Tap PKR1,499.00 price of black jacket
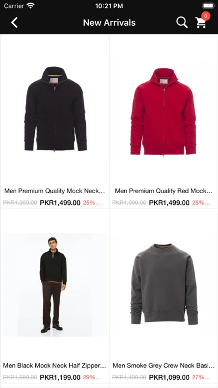The width and height of the screenshot is (218, 388). pos(60,203)
